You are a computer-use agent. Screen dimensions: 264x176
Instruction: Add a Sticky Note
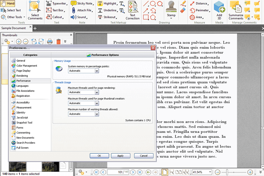[x=82, y=4]
